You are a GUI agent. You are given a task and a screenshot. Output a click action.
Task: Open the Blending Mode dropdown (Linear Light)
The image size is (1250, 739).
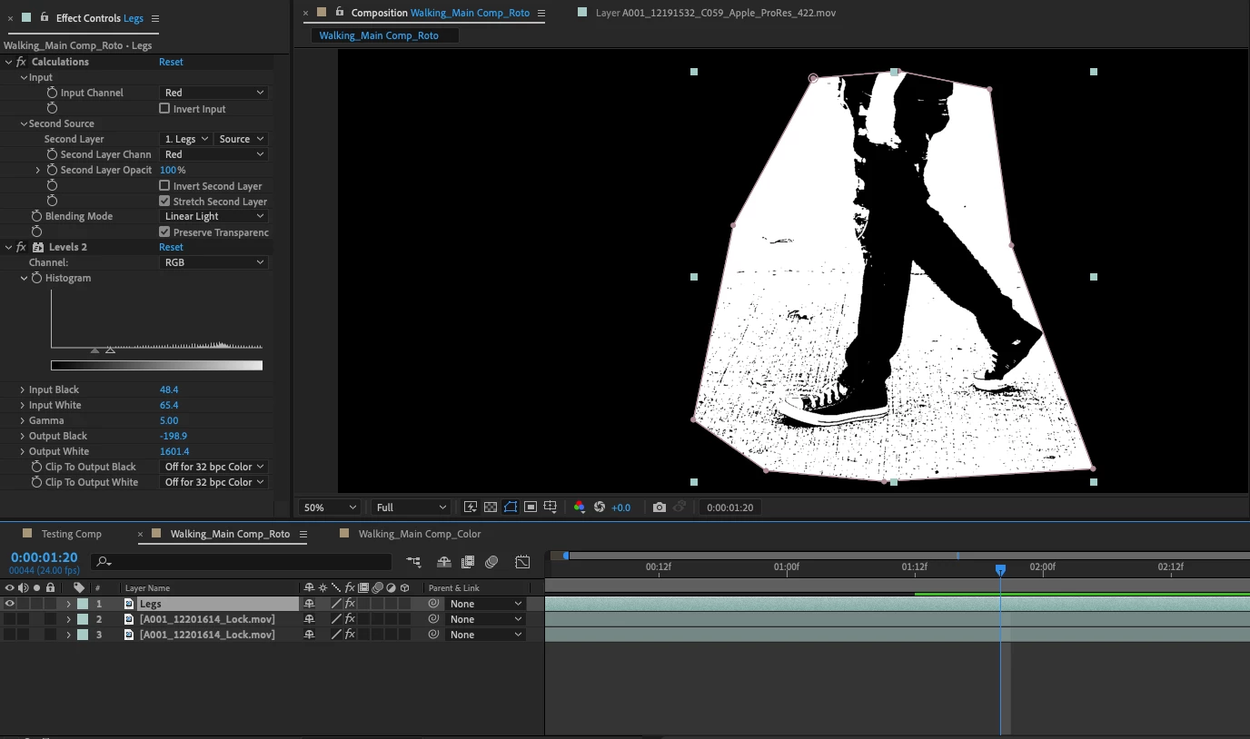point(213,216)
